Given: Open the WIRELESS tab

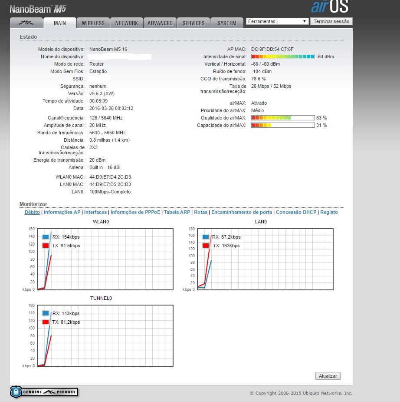Looking at the screenshot, I should click(93, 23).
